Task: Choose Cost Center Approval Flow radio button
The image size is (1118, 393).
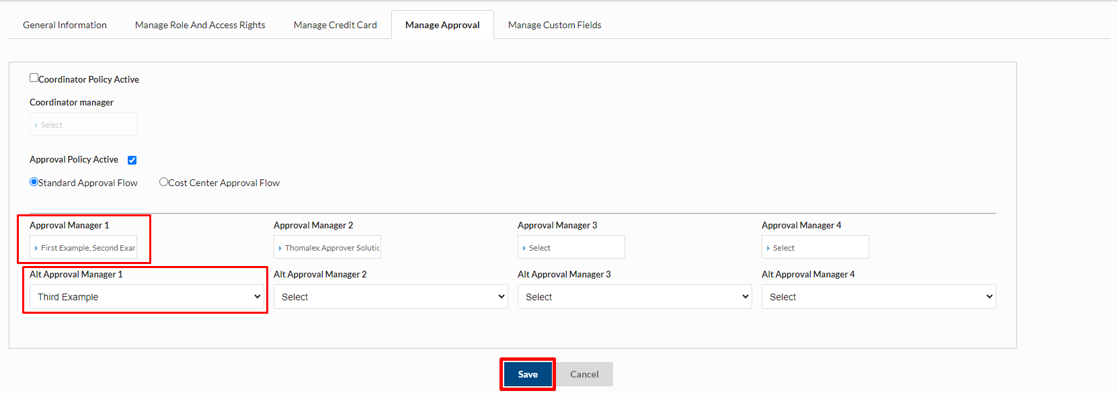Action: click(163, 182)
